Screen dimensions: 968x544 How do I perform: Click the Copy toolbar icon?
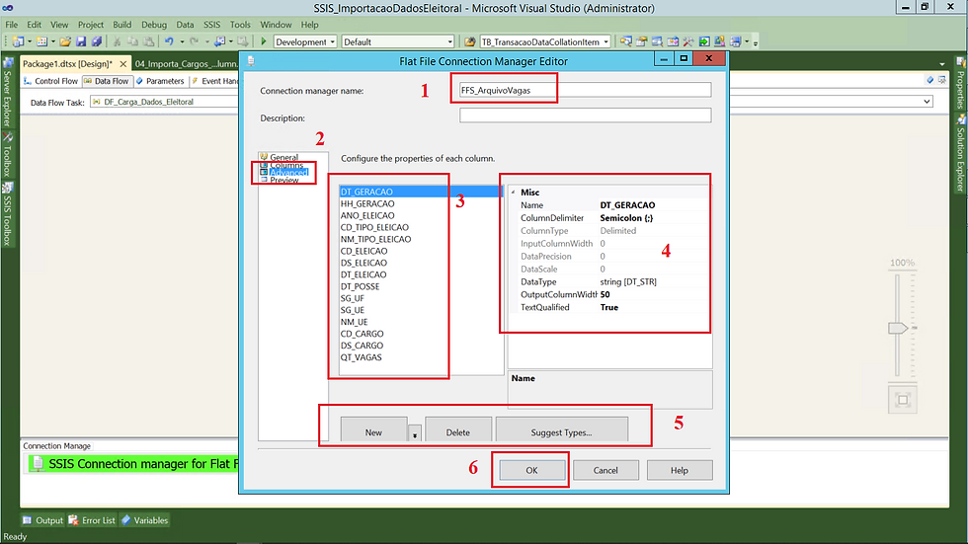click(x=132, y=41)
